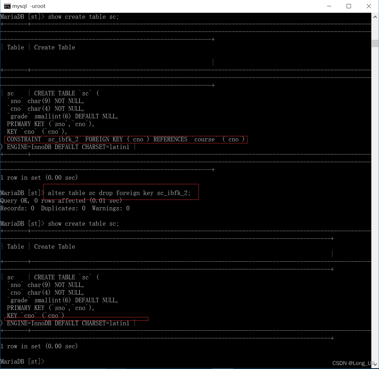This screenshot has width=379, height=369.
Task: Click the first '1 row in set (0.00 sec)'
Action: click(39, 178)
